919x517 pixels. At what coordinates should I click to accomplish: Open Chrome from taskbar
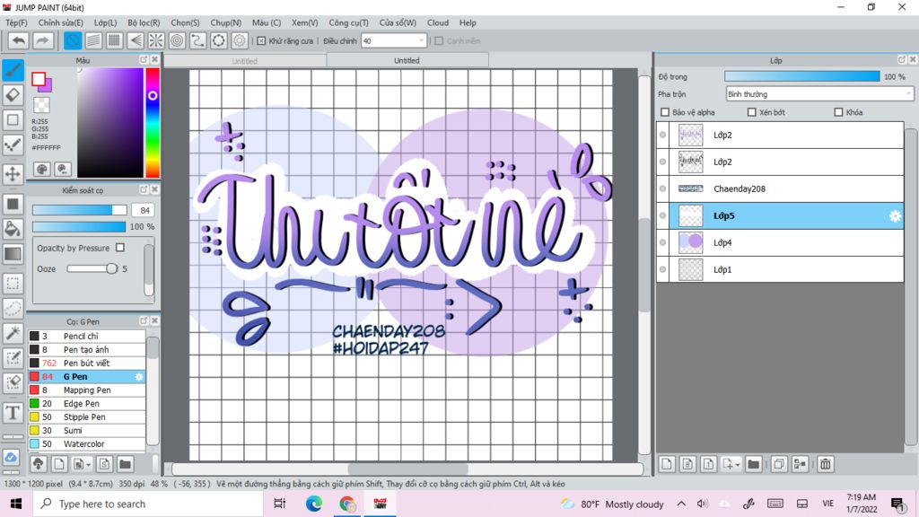pyautogui.click(x=347, y=504)
